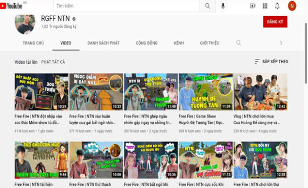Click the channel search magnifier icon
The height and width of the screenshot is (188, 308).
click(238, 43)
